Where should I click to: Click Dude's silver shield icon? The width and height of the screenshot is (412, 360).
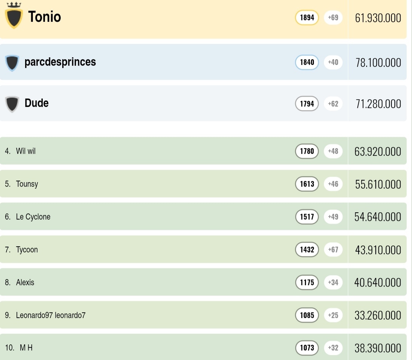(12, 104)
